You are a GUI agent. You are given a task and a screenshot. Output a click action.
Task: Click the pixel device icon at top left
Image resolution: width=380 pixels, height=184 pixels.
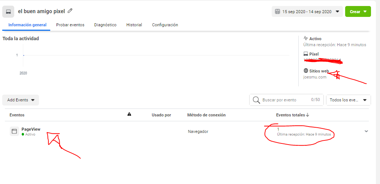point(8,12)
